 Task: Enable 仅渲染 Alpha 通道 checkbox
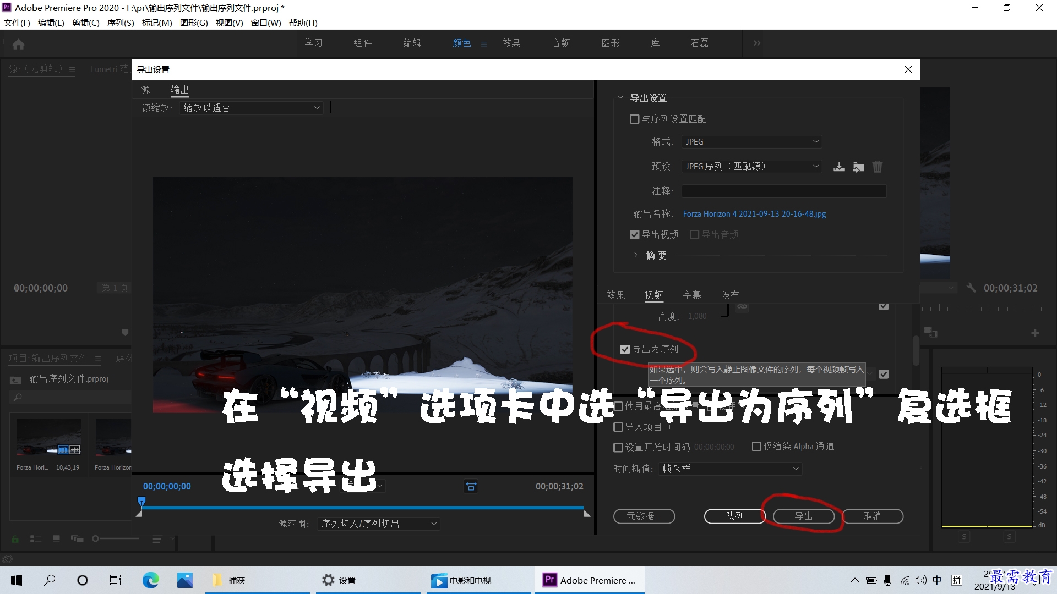click(756, 447)
